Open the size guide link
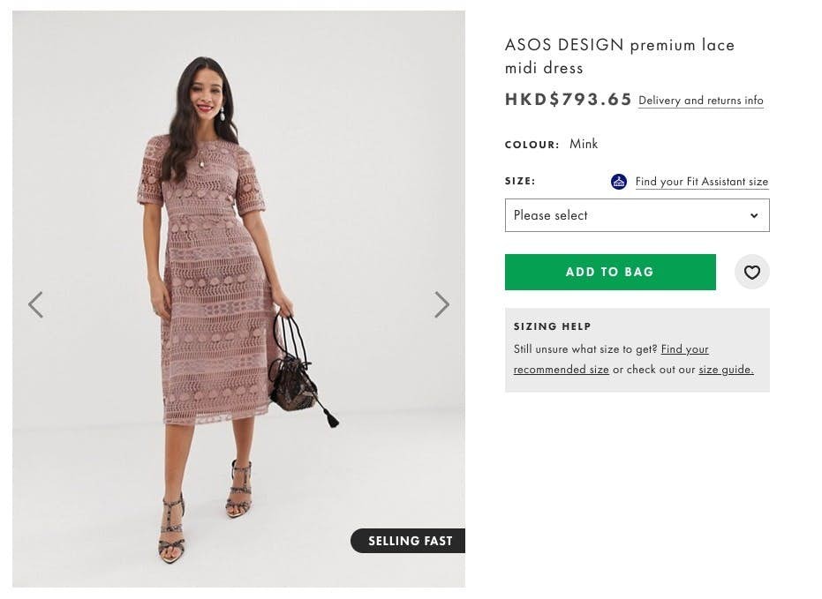Viewport: 822px width, 599px height. point(726,370)
